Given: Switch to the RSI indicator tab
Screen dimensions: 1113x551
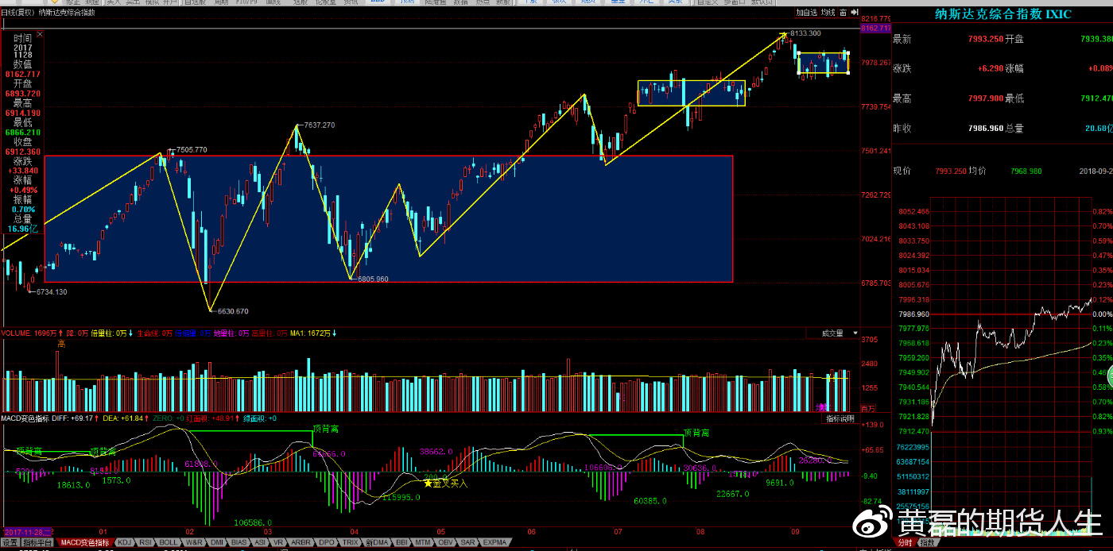Looking at the screenshot, I should (x=146, y=543).
